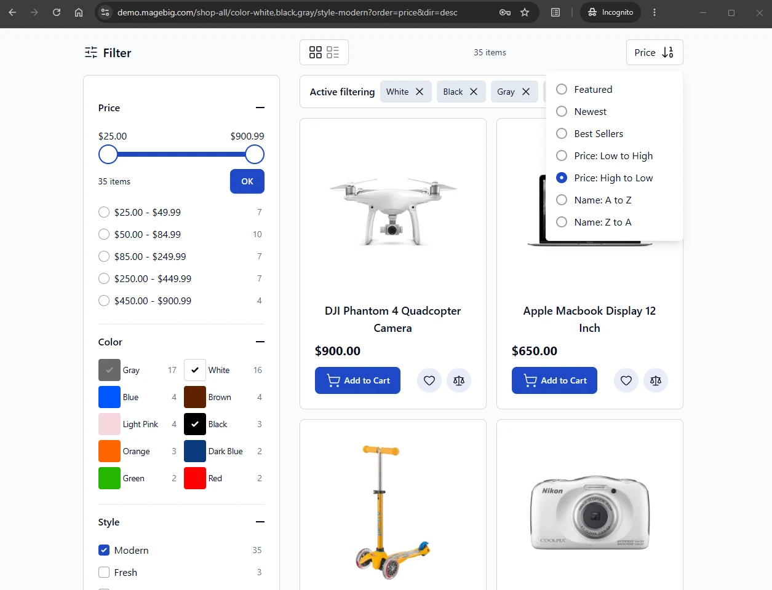Click the password key icon
772x590 pixels.
[505, 12]
